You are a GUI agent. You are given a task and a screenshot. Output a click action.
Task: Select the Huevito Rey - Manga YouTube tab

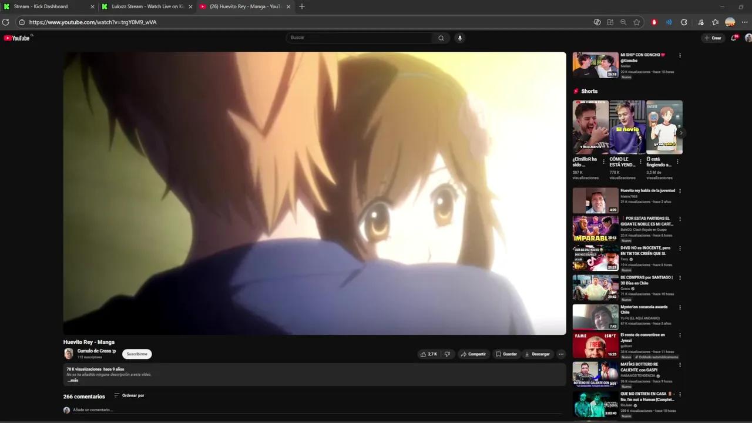pos(246,6)
